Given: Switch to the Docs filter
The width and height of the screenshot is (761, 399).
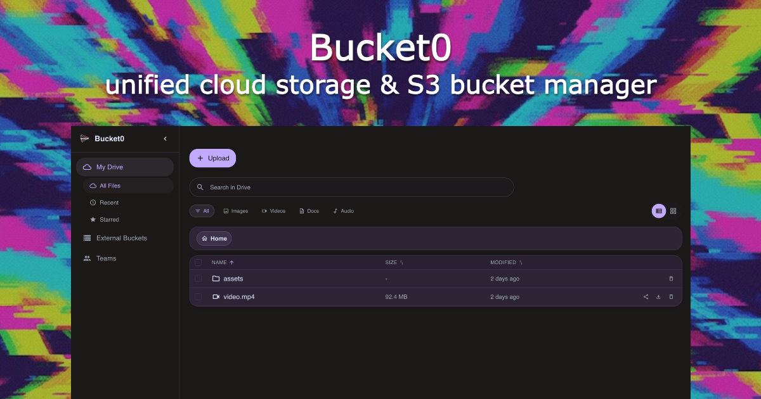Looking at the screenshot, I should 309,210.
